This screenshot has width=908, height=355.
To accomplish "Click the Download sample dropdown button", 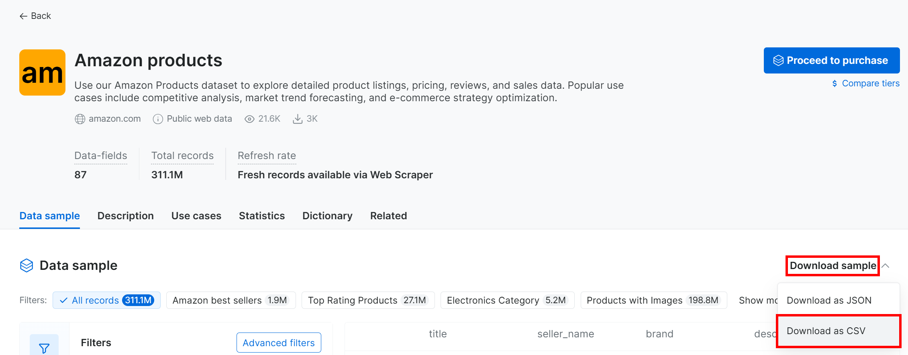I will tap(833, 266).
